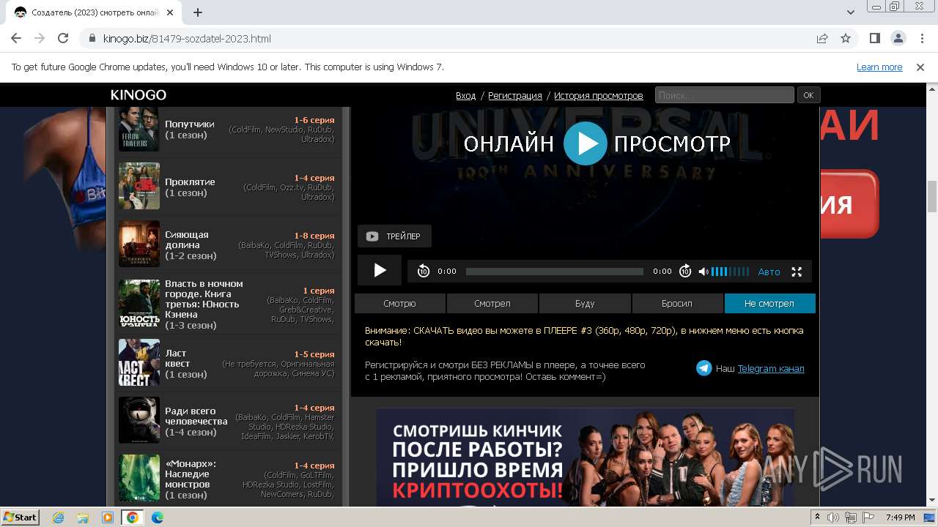Adjust the player volume bar
This screenshot has width=938, height=527.
coord(730,272)
